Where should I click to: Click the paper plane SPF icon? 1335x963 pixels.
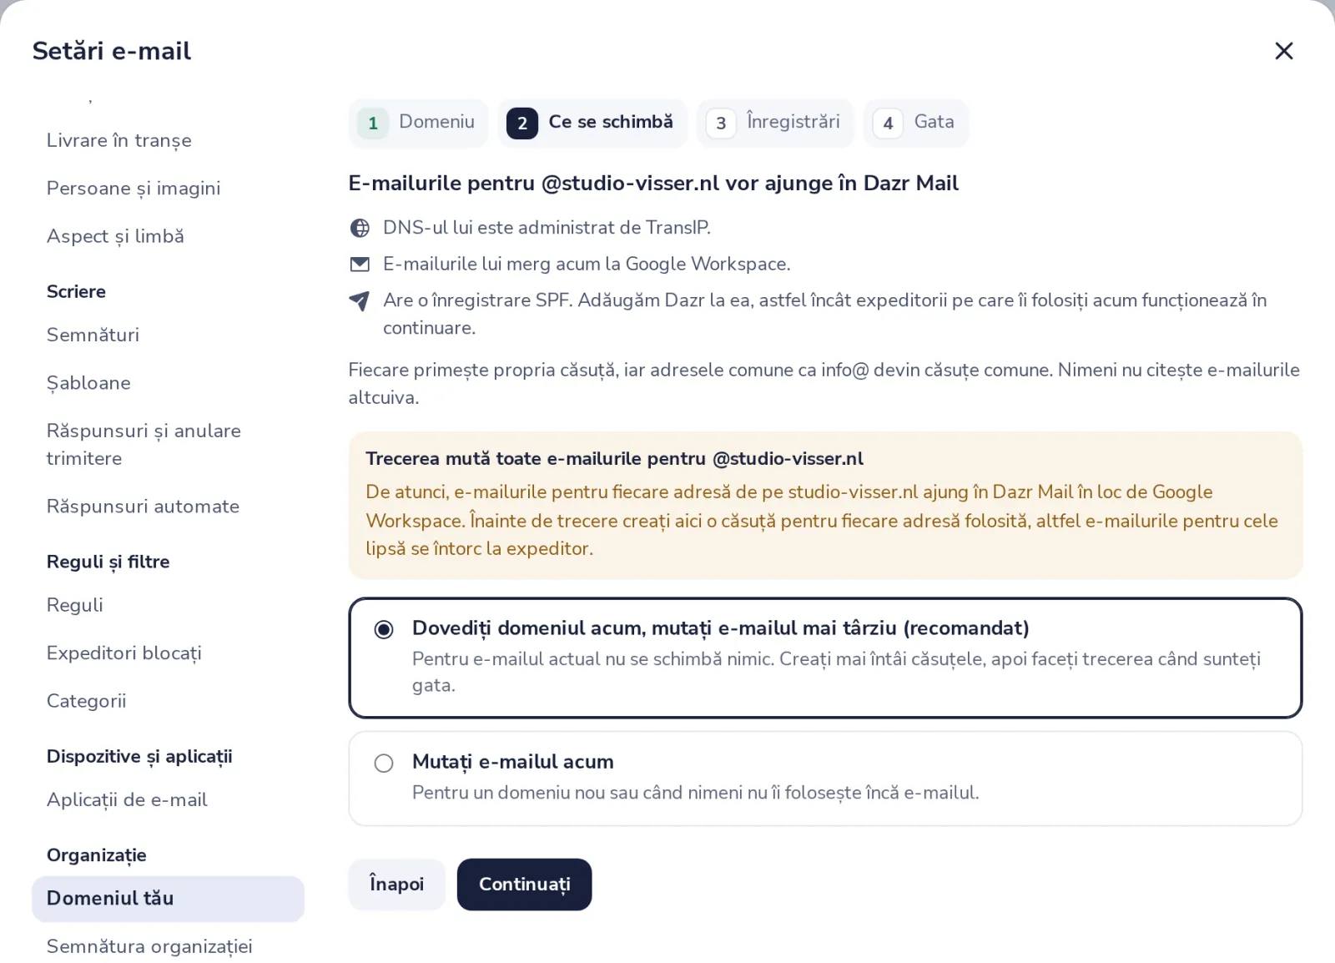[x=360, y=301]
